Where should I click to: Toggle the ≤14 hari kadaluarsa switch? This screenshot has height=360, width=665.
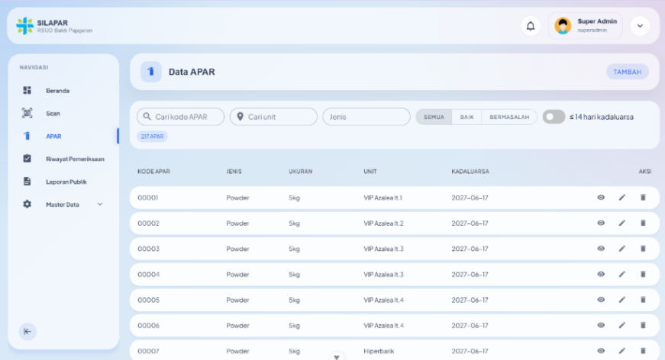click(x=554, y=117)
